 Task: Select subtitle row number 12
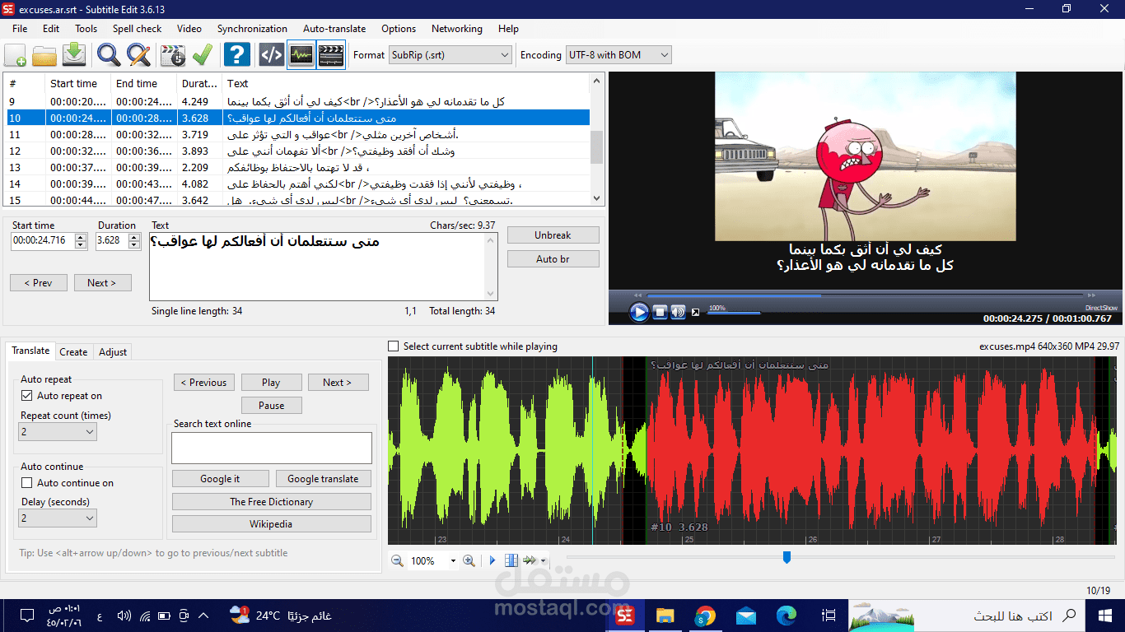click(x=296, y=151)
